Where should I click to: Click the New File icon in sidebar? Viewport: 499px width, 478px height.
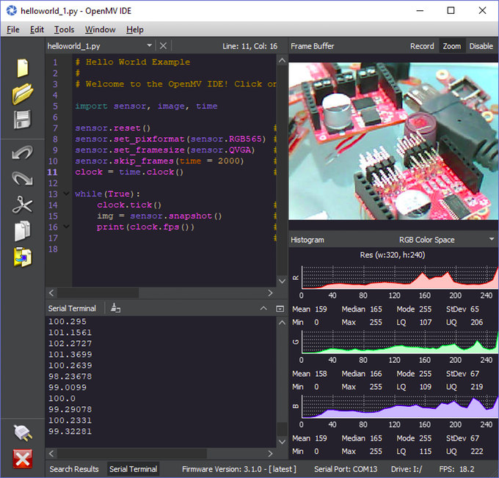(x=23, y=67)
